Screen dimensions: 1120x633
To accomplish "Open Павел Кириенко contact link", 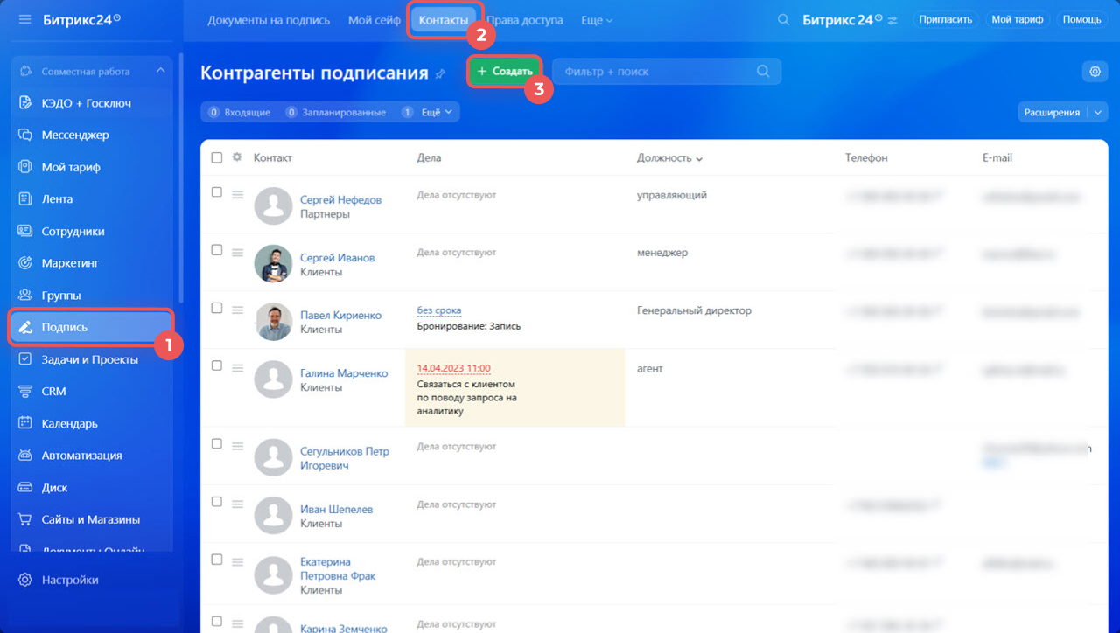I will click(340, 315).
